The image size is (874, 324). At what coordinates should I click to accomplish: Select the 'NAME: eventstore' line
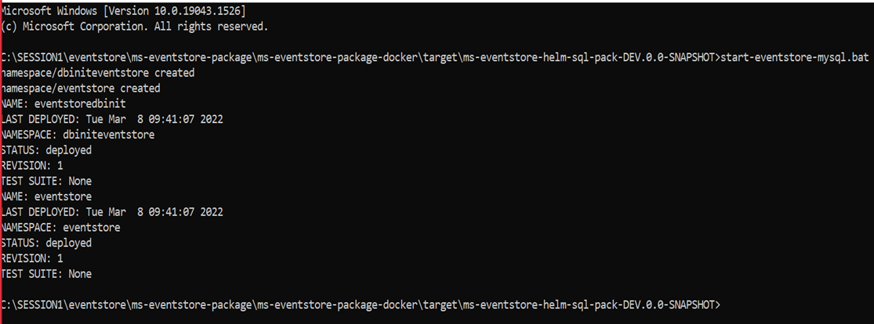46,196
